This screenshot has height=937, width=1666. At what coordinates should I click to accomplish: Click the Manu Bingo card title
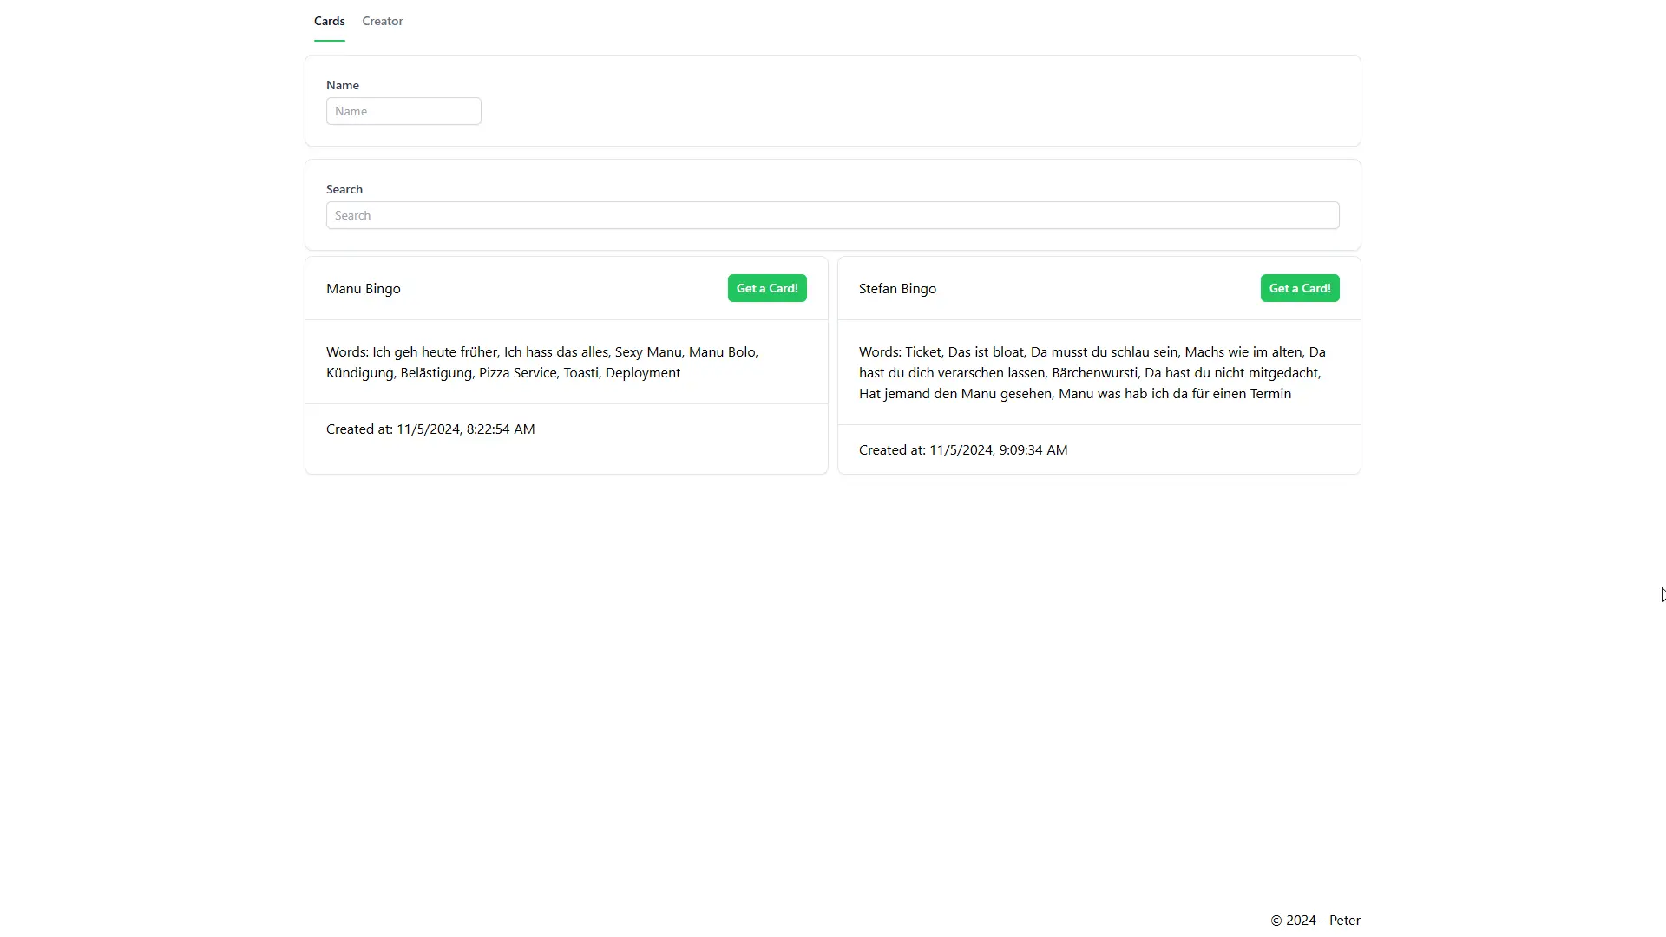(x=363, y=289)
